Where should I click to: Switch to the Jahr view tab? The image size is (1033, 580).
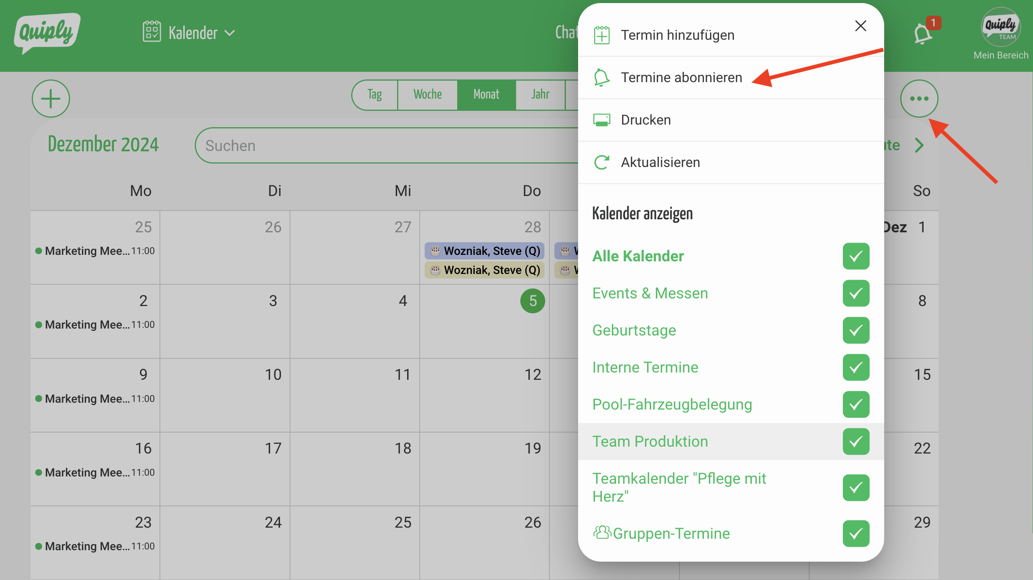click(540, 94)
